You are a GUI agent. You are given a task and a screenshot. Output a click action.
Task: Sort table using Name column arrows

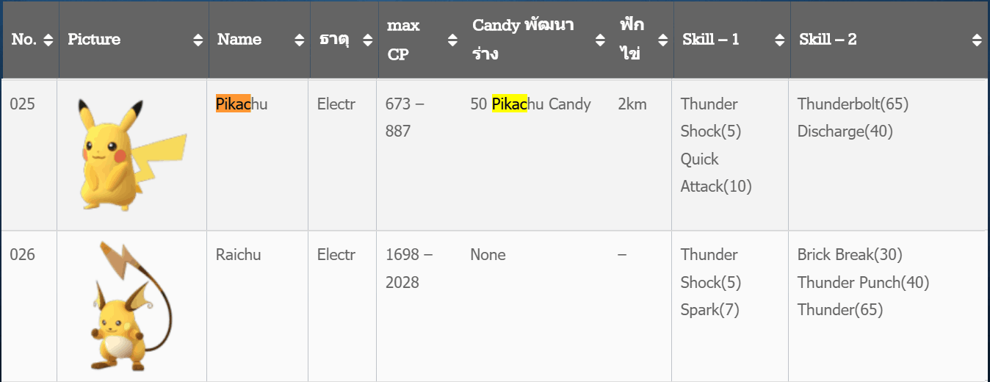tap(300, 40)
